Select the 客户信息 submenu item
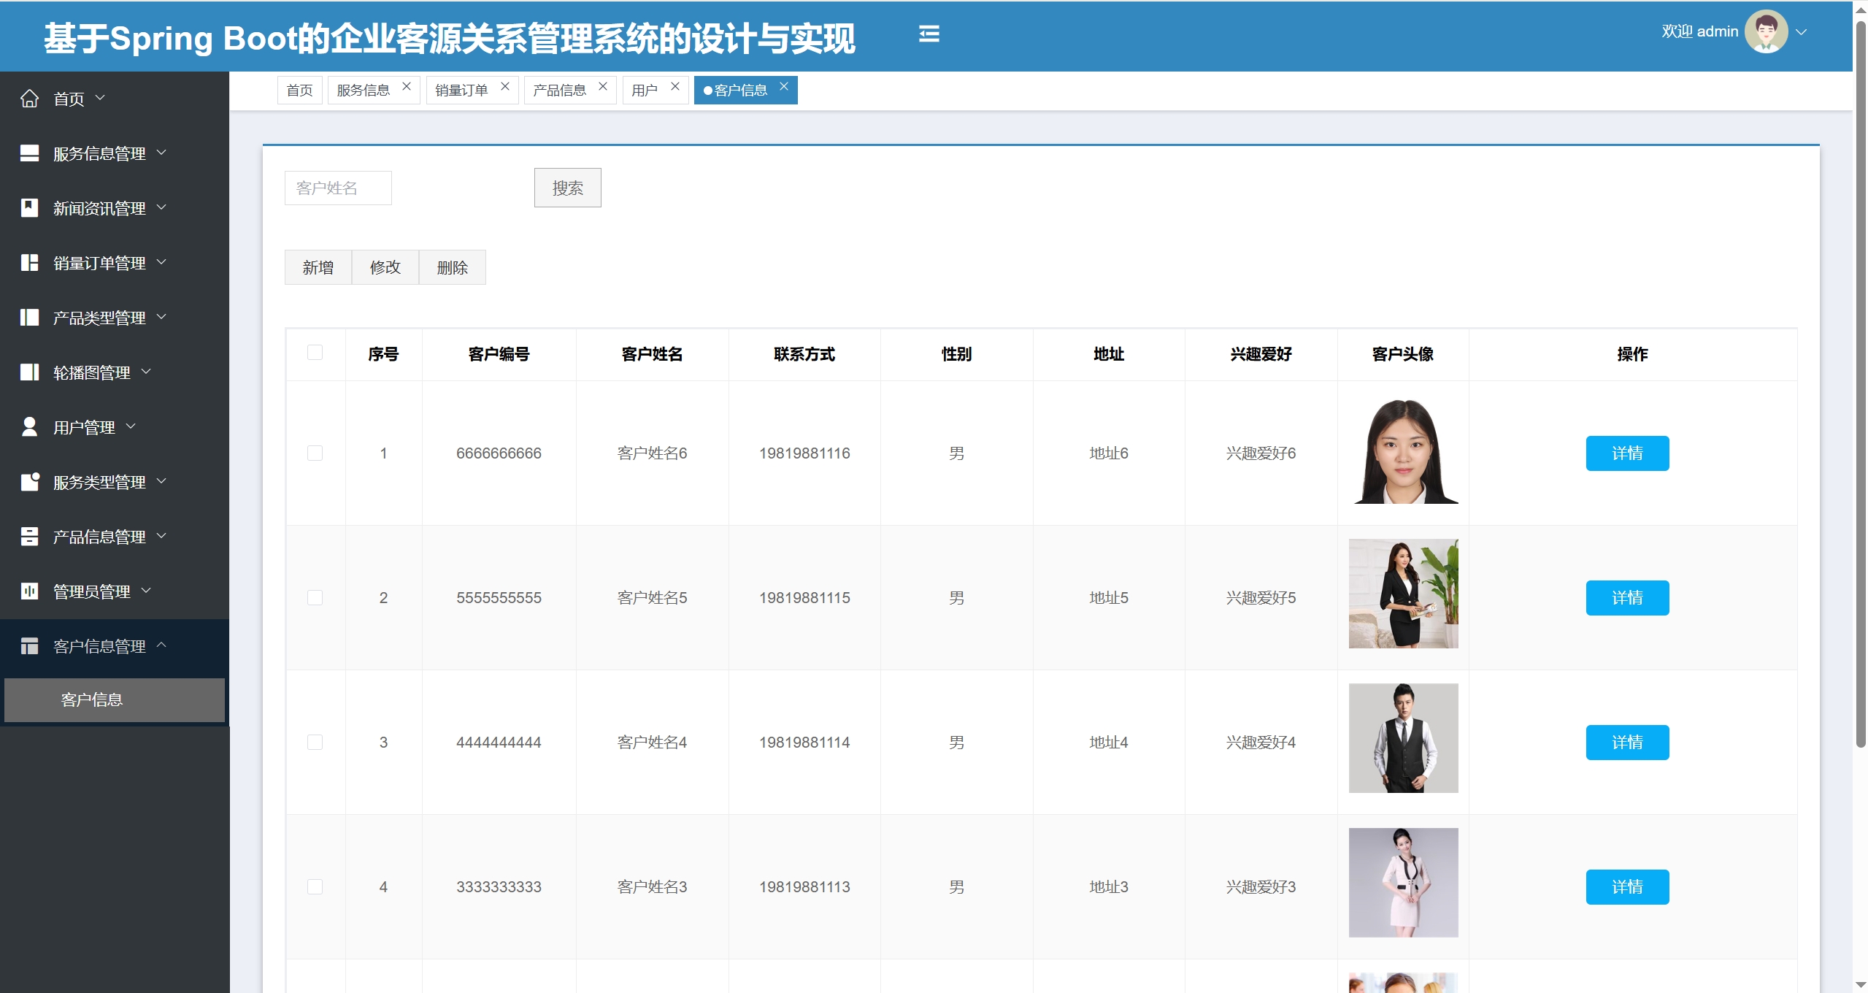The height and width of the screenshot is (993, 1868). 115,700
